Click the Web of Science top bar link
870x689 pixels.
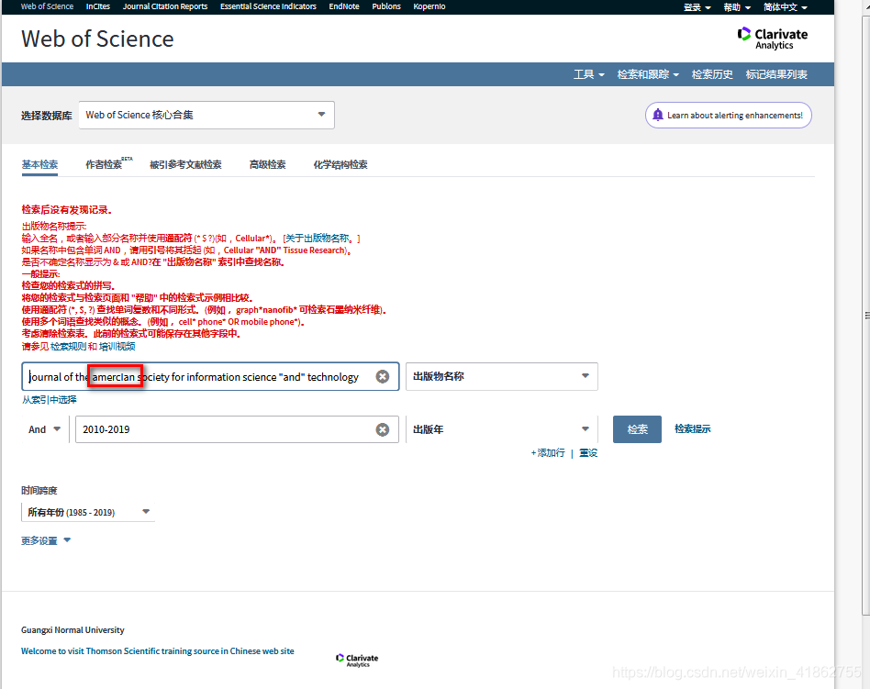pos(47,6)
